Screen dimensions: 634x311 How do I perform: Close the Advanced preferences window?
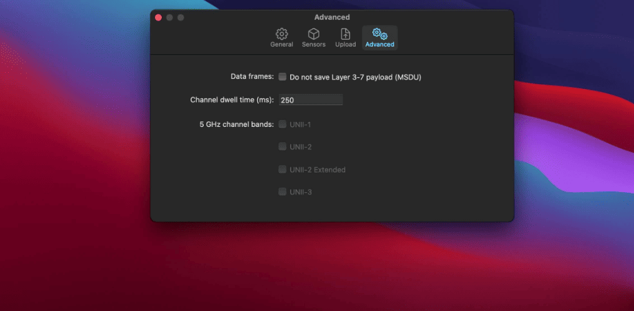coord(158,17)
